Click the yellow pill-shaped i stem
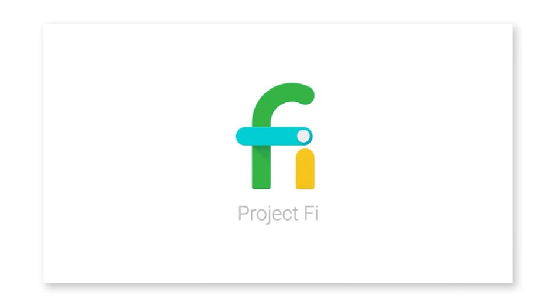556x307 pixels. pyautogui.click(x=305, y=169)
